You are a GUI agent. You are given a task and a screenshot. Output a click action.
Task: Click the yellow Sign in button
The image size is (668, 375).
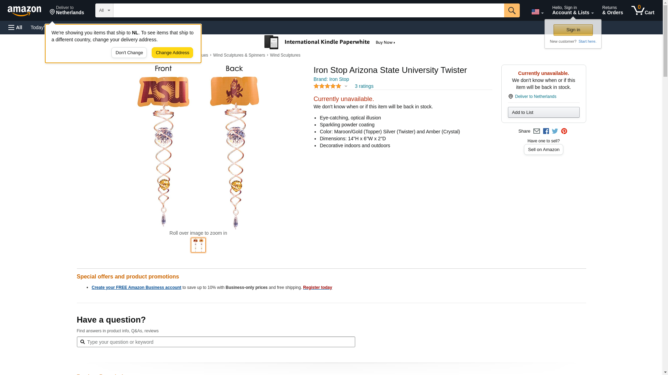click(573, 30)
